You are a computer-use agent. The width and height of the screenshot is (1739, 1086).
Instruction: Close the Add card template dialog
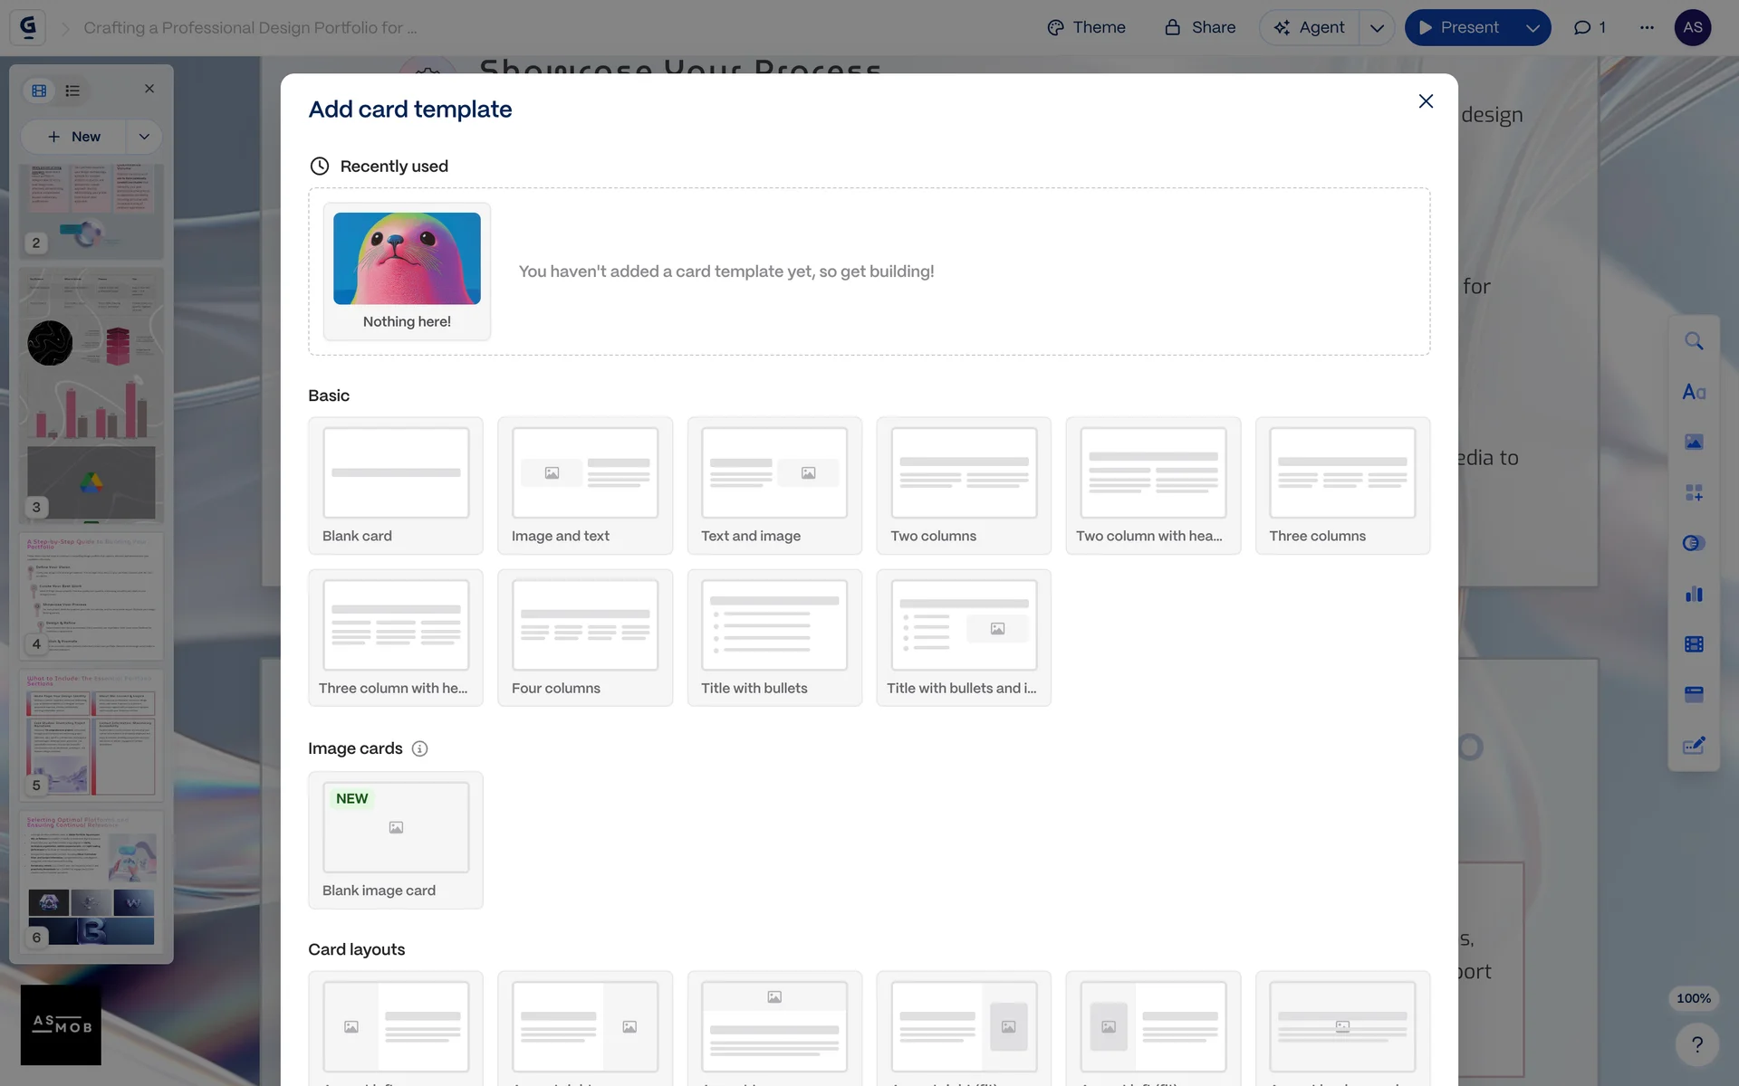(x=1426, y=101)
